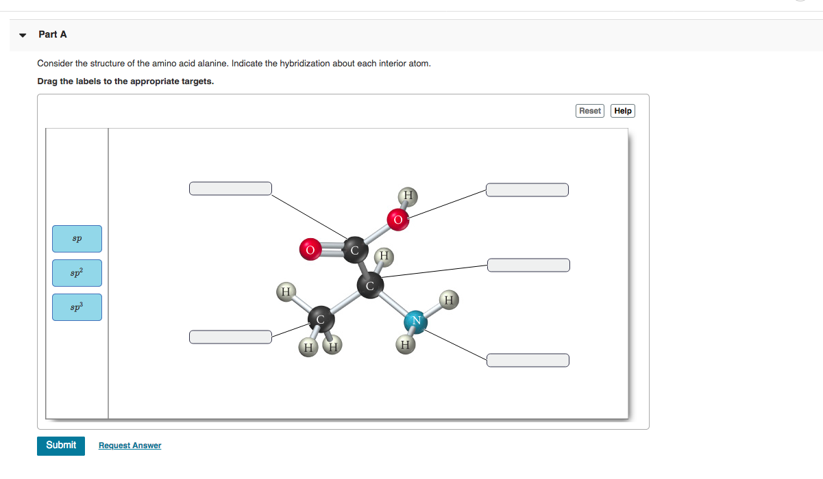Click the carbonyl carbon atom

(354, 250)
